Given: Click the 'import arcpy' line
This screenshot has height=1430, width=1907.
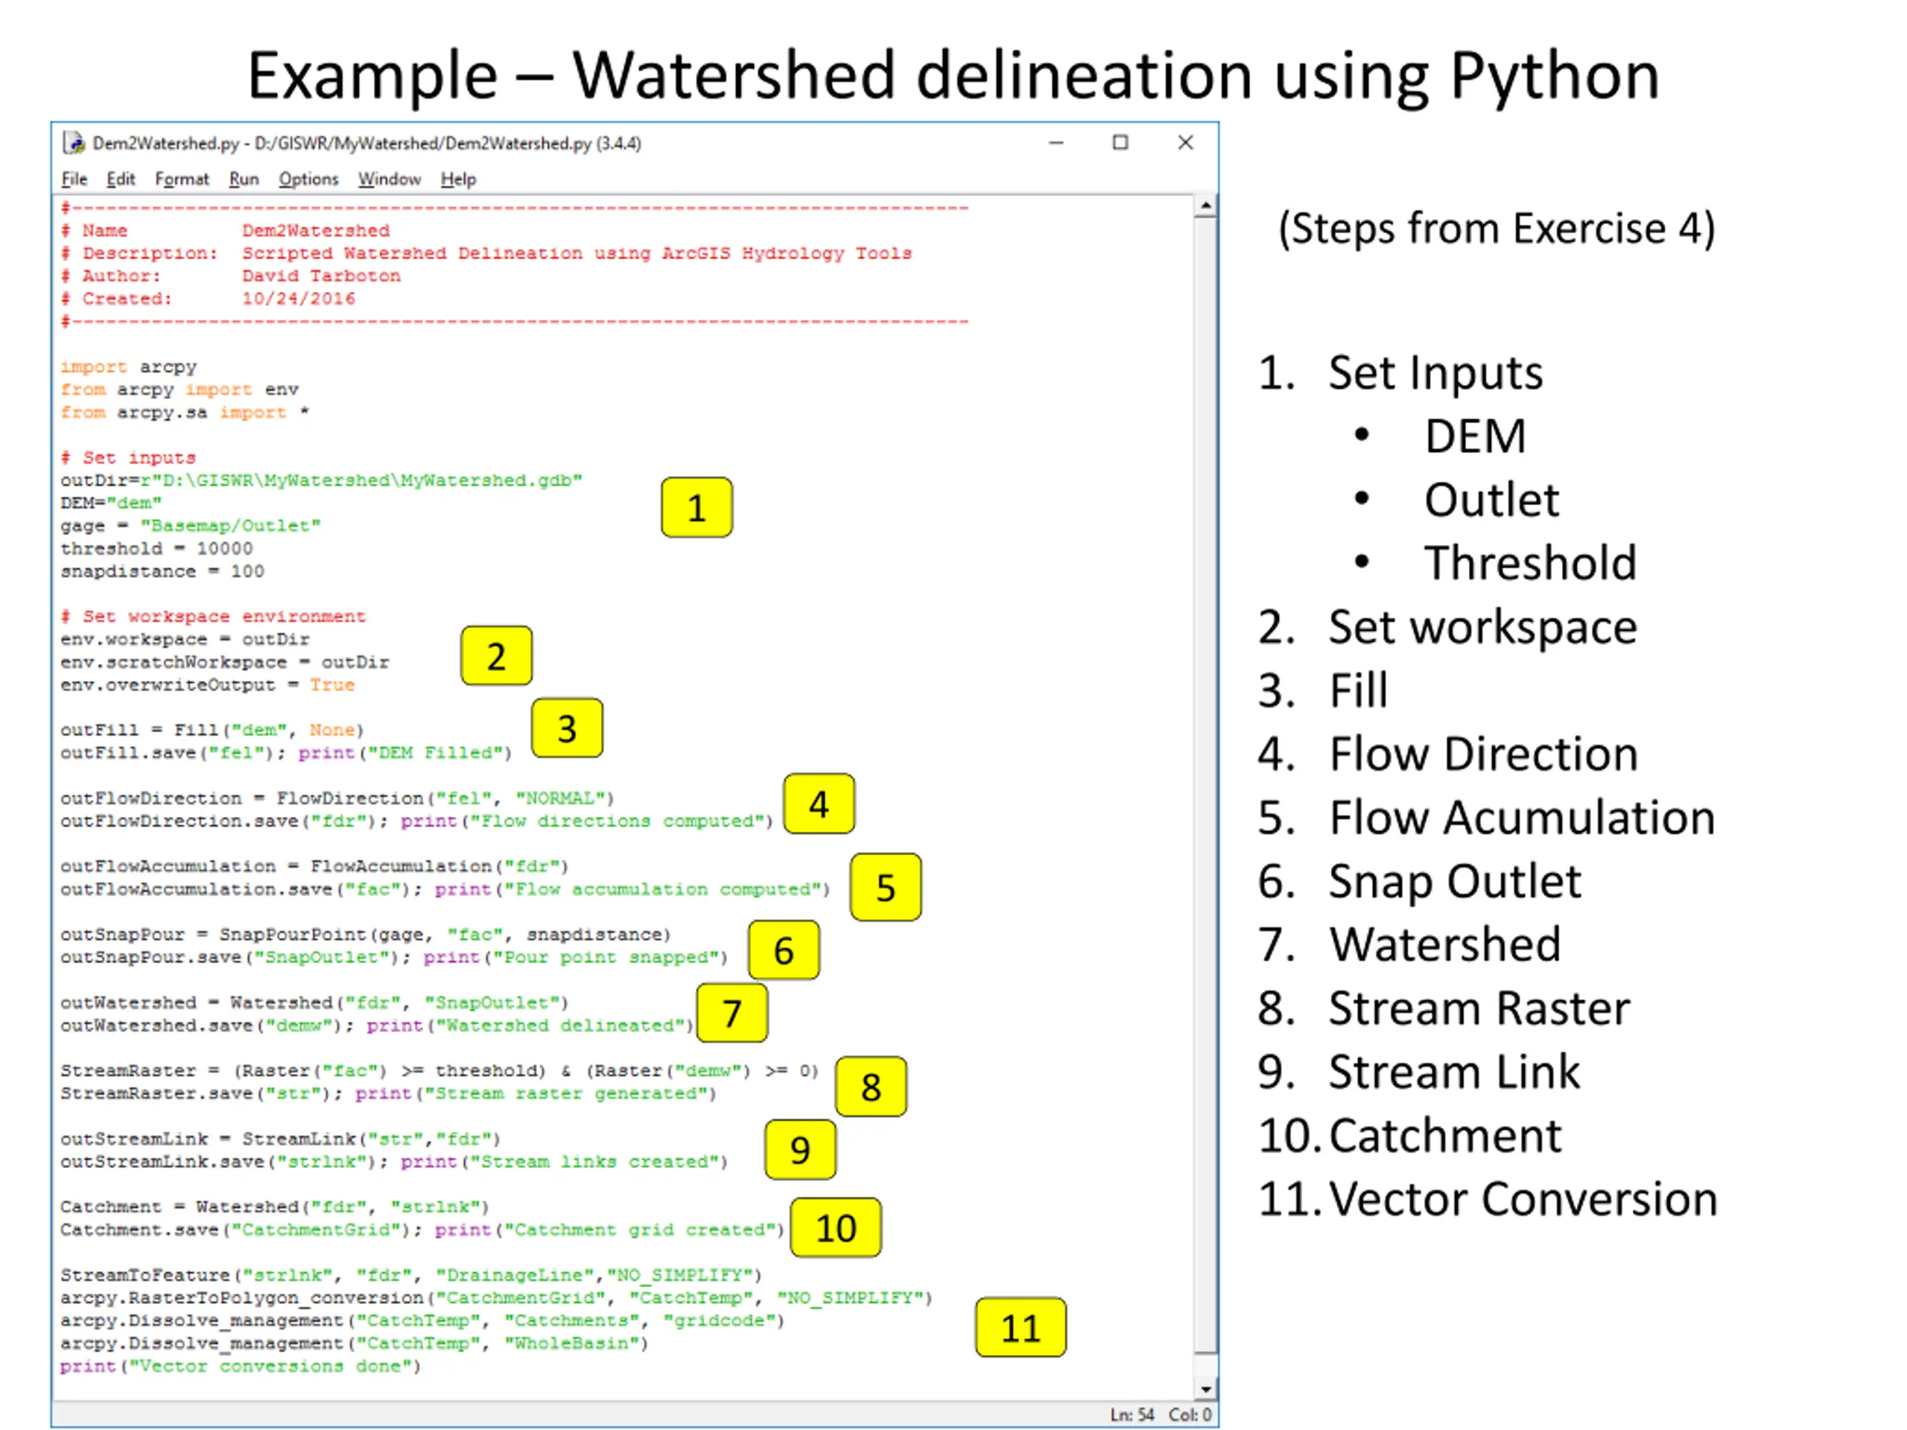Looking at the screenshot, I should click(x=128, y=367).
